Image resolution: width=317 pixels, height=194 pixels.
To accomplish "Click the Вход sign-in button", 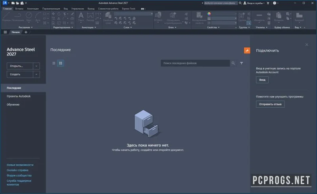I will [x=262, y=80].
